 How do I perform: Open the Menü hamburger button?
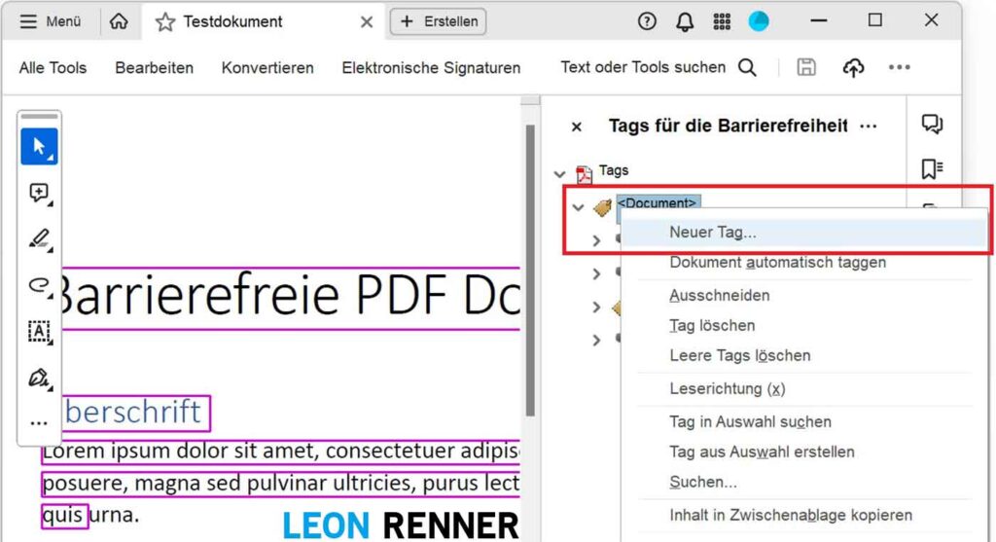(51, 21)
